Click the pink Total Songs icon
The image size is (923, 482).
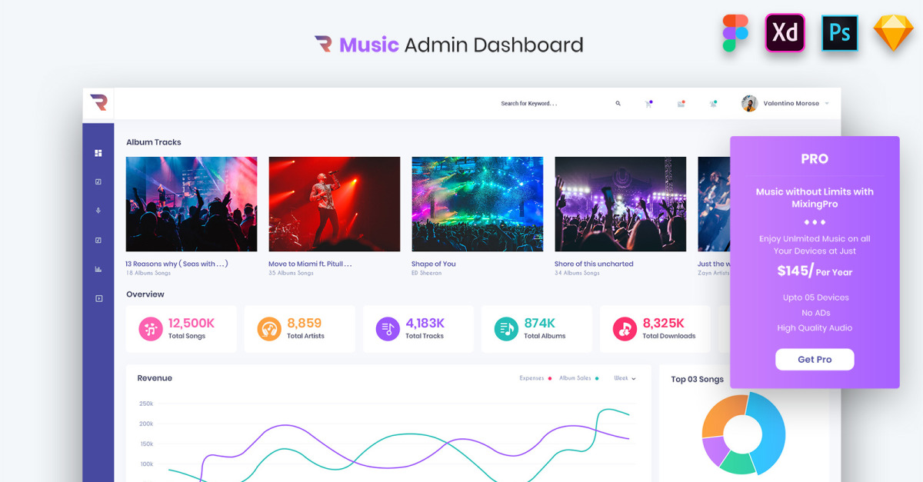click(x=151, y=329)
